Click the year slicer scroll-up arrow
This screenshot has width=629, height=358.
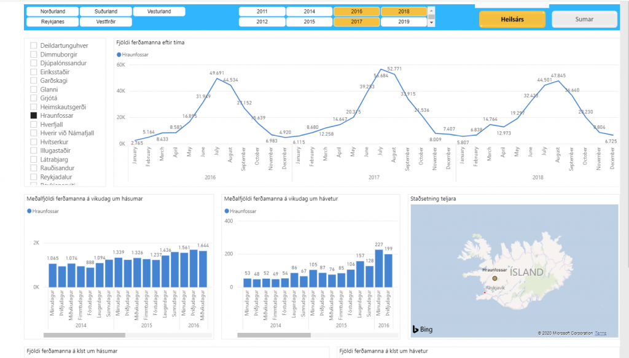(x=432, y=10)
